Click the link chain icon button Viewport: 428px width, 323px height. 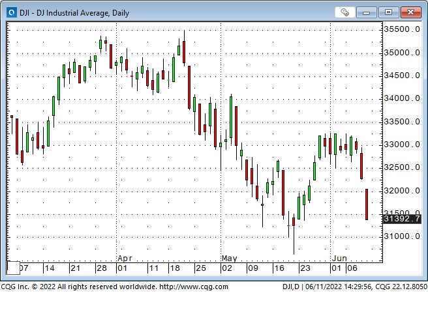[344, 12]
